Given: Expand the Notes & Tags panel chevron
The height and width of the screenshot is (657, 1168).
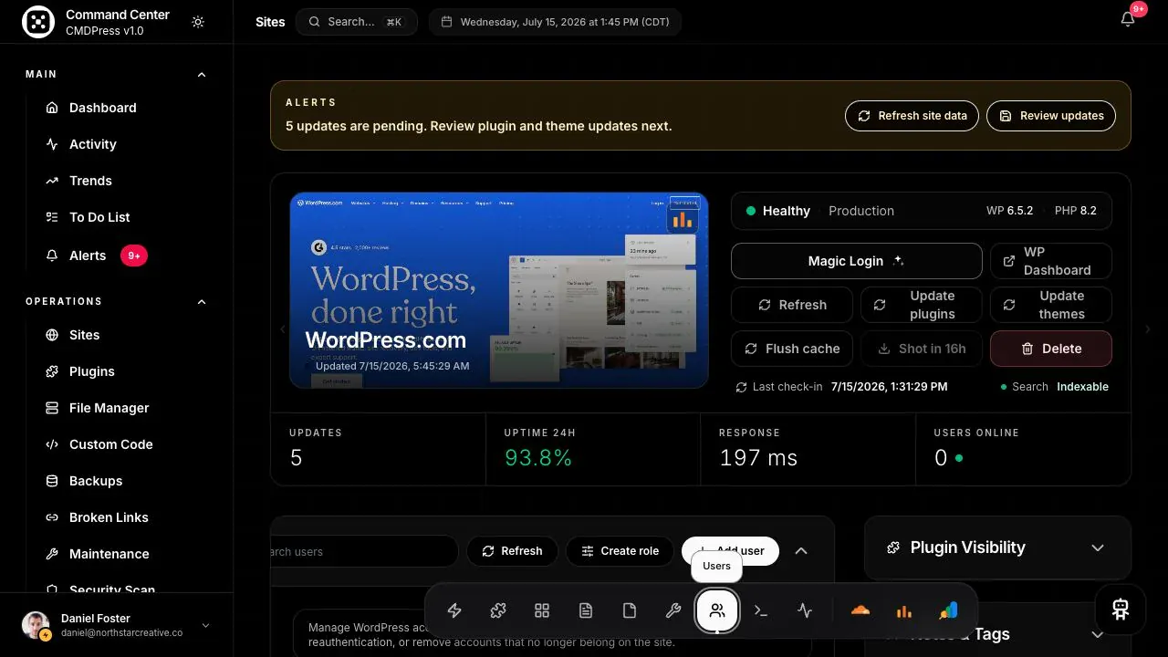Looking at the screenshot, I should pos(1098,634).
